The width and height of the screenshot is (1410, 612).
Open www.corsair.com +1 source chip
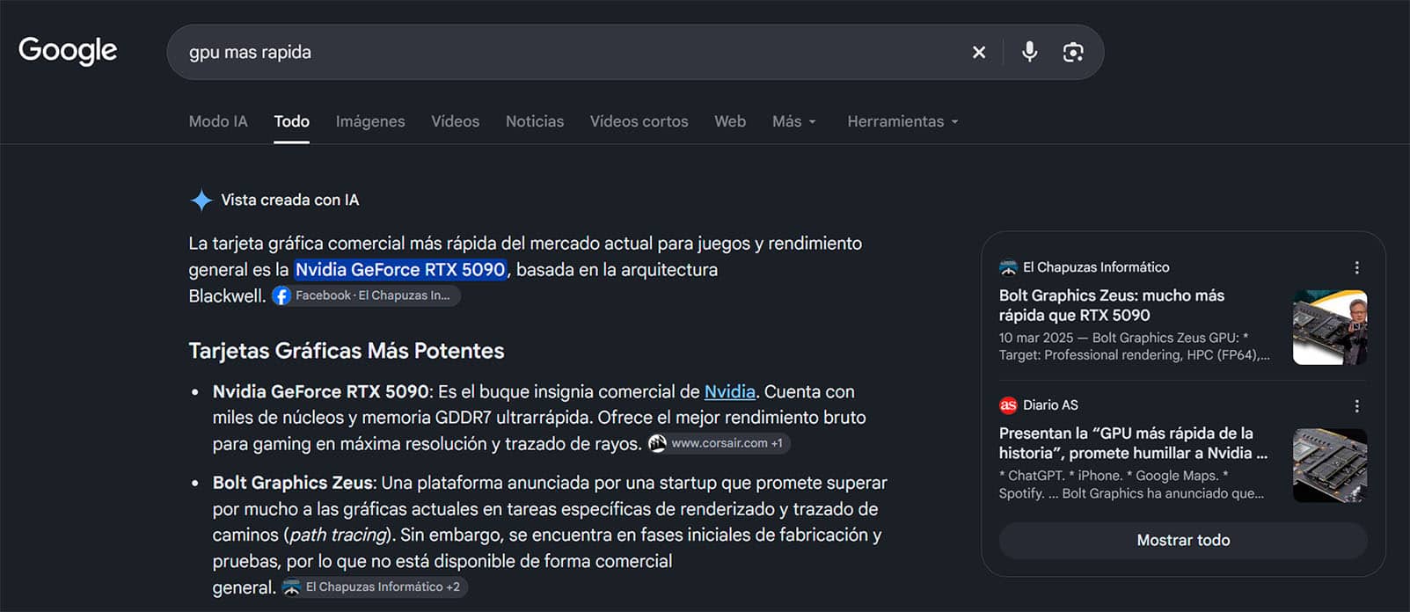(719, 444)
